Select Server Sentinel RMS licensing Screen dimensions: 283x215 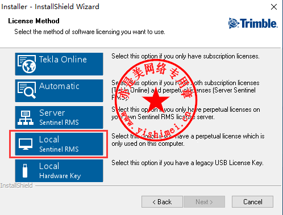[x=59, y=117]
